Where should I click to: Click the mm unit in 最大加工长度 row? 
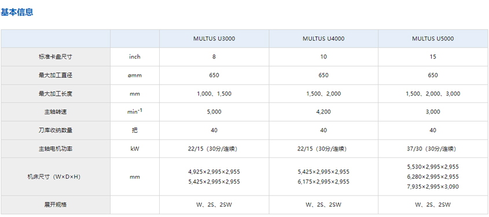click(x=135, y=94)
